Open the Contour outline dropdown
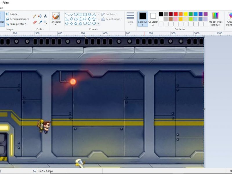The height and width of the screenshot is (174, 232). coord(109,14)
